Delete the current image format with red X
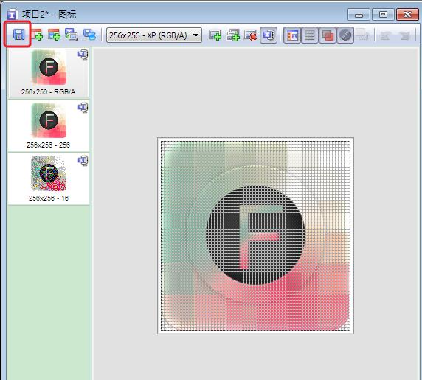The image size is (422, 380). [250, 35]
